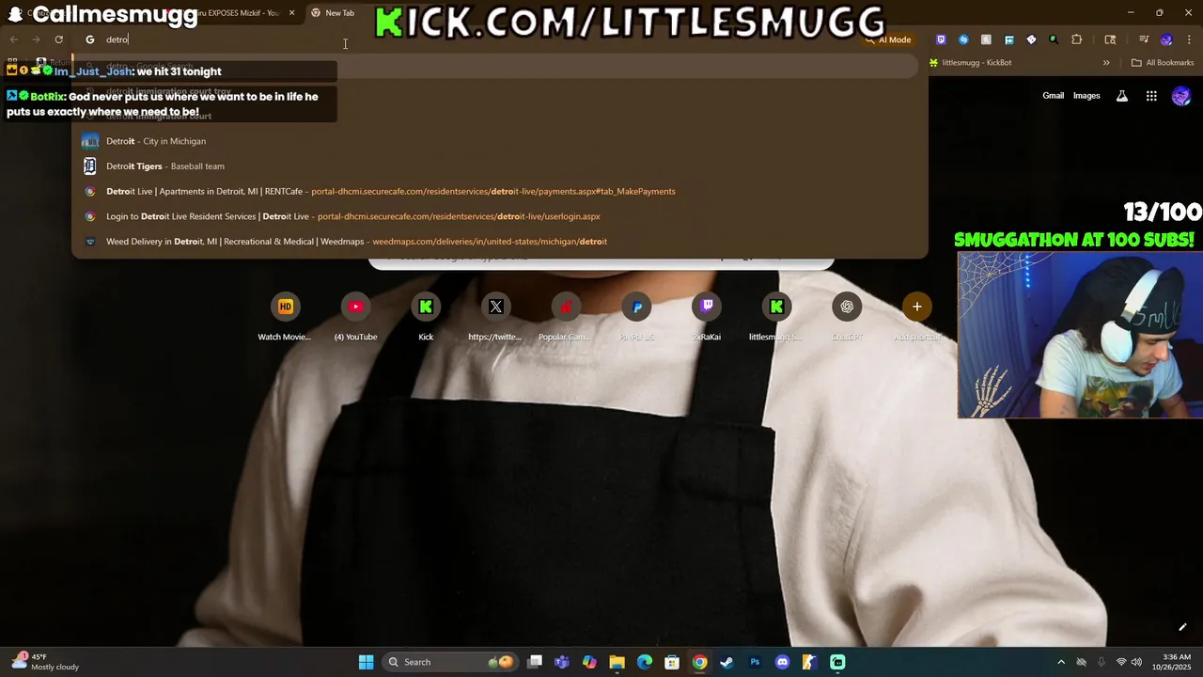Open Steam from the taskbar

click(x=726, y=662)
